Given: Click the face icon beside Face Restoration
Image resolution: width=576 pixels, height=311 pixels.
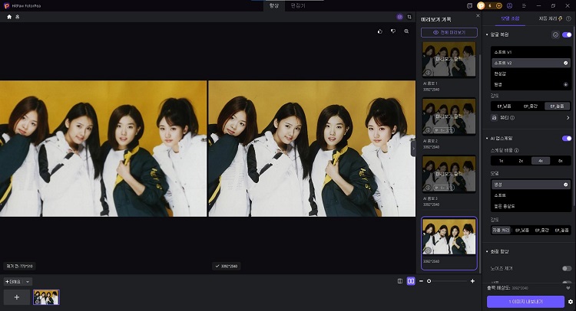Looking at the screenshot, I should pos(555,34).
